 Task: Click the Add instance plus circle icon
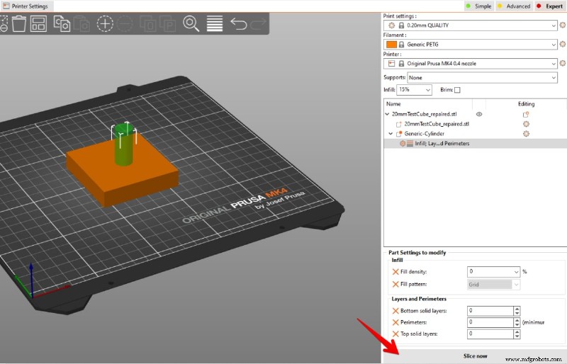(105, 24)
